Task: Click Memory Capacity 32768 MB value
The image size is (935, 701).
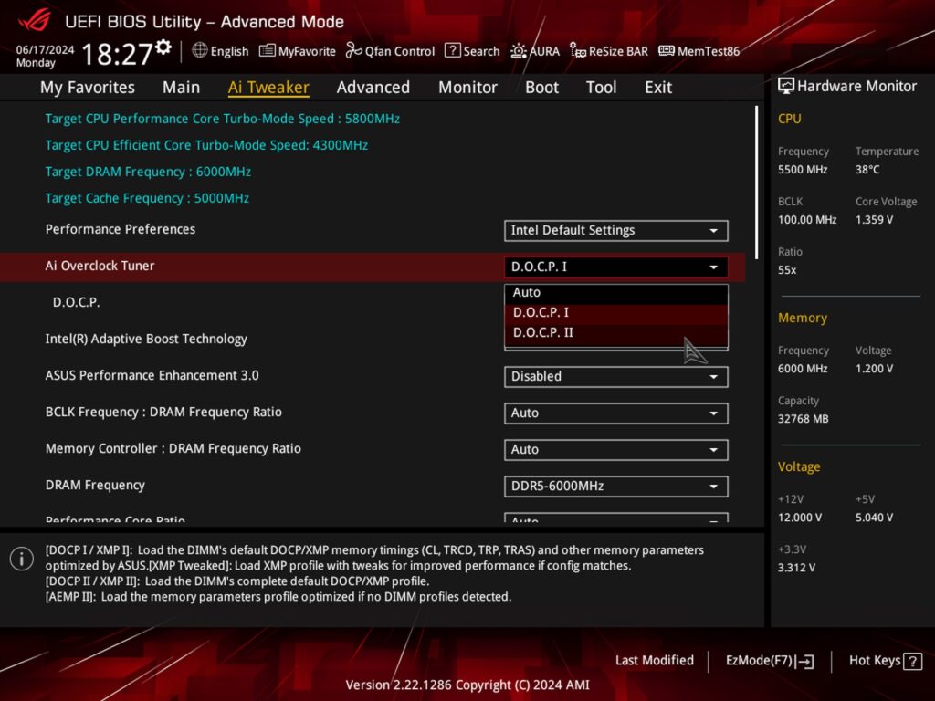Action: 804,419
